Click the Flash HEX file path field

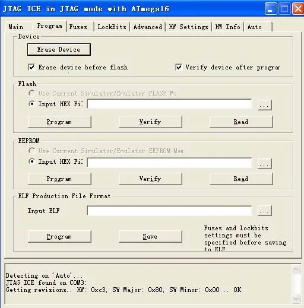pyautogui.click(x=169, y=104)
